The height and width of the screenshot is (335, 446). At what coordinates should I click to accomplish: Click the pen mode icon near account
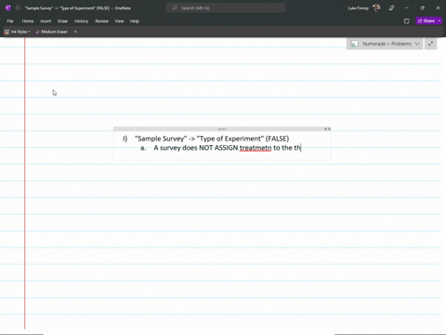point(391,8)
